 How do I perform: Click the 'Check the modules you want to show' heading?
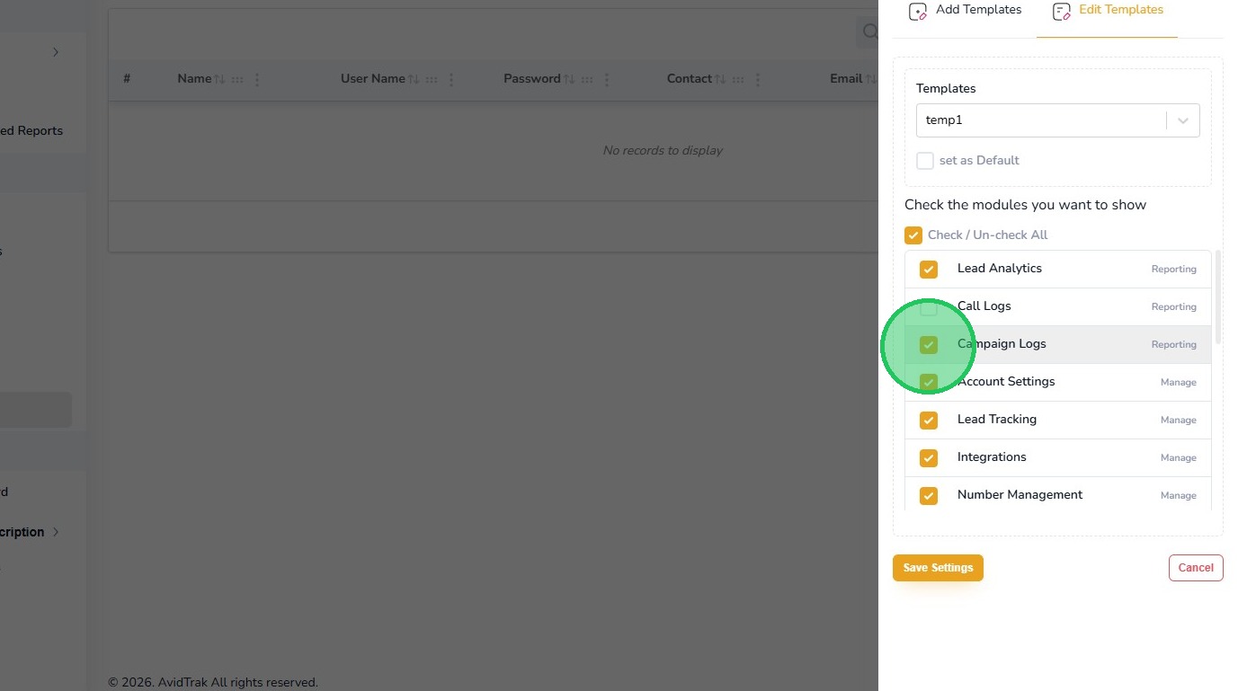tap(1025, 205)
